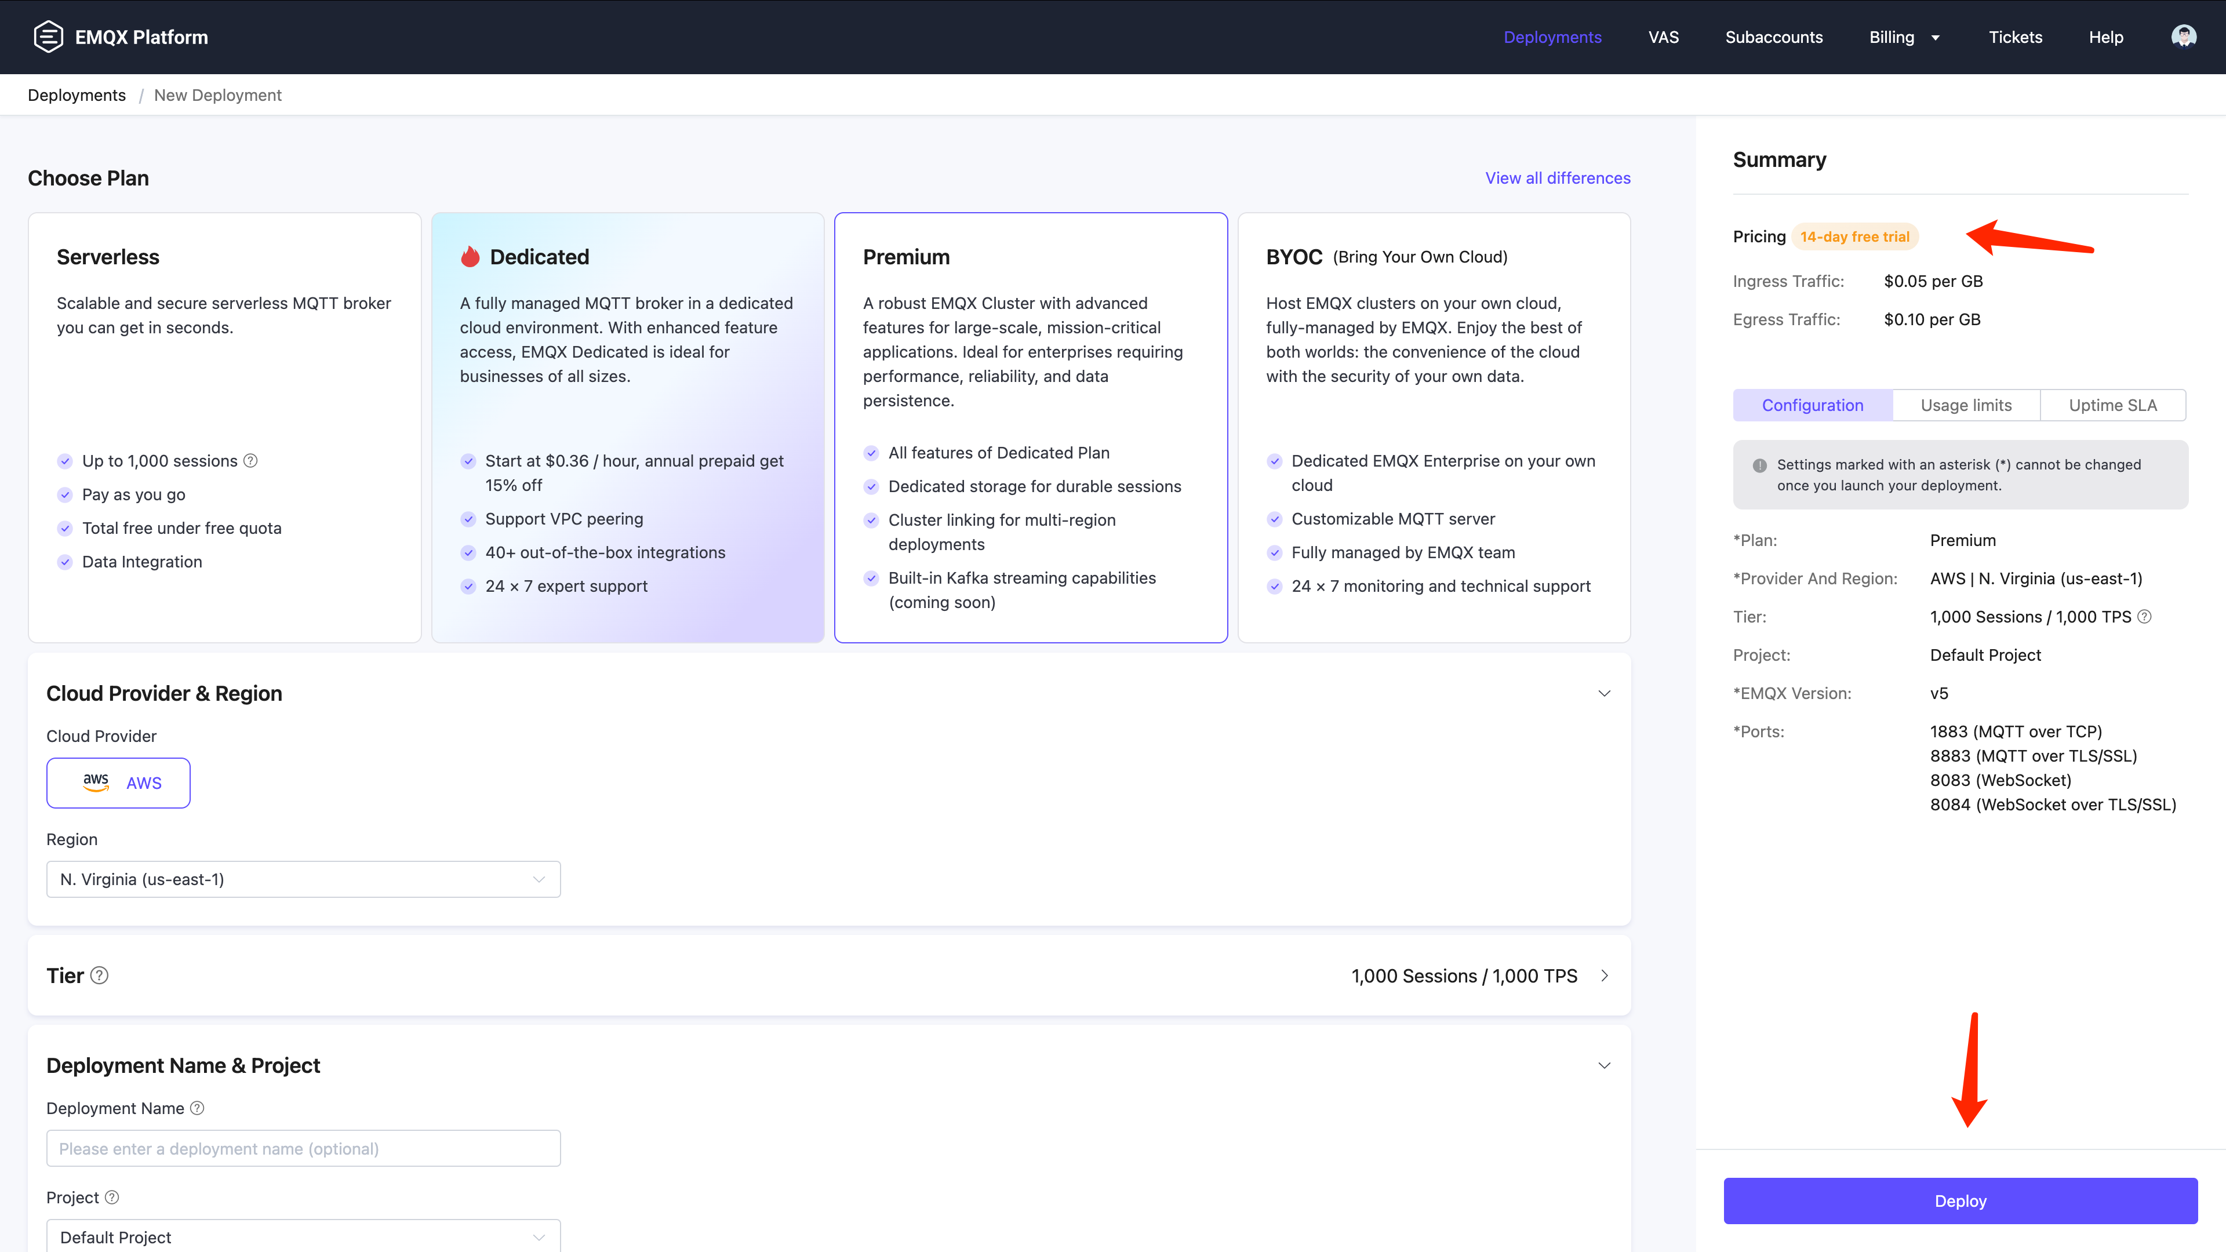Click '$0.05 per GB' ingress price

1933,282
